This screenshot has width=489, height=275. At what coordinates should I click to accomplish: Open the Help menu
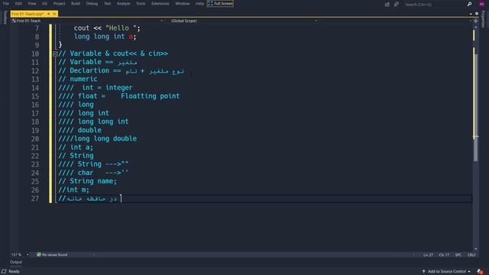(199, 3)
